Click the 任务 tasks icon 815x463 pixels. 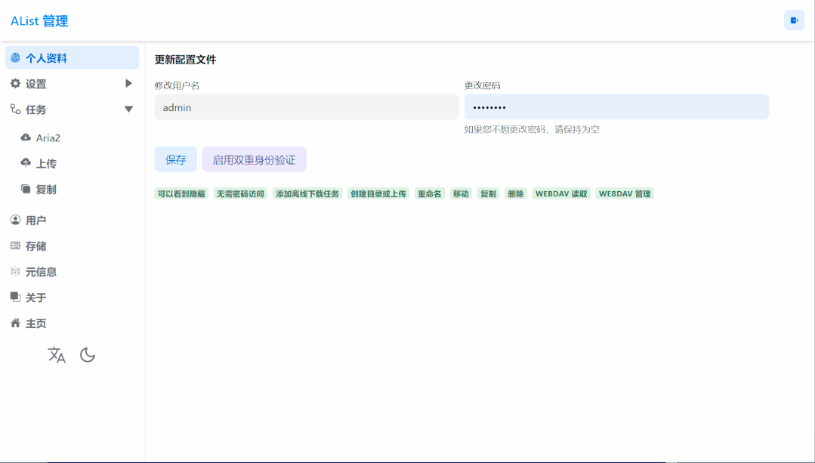[16, 109]
